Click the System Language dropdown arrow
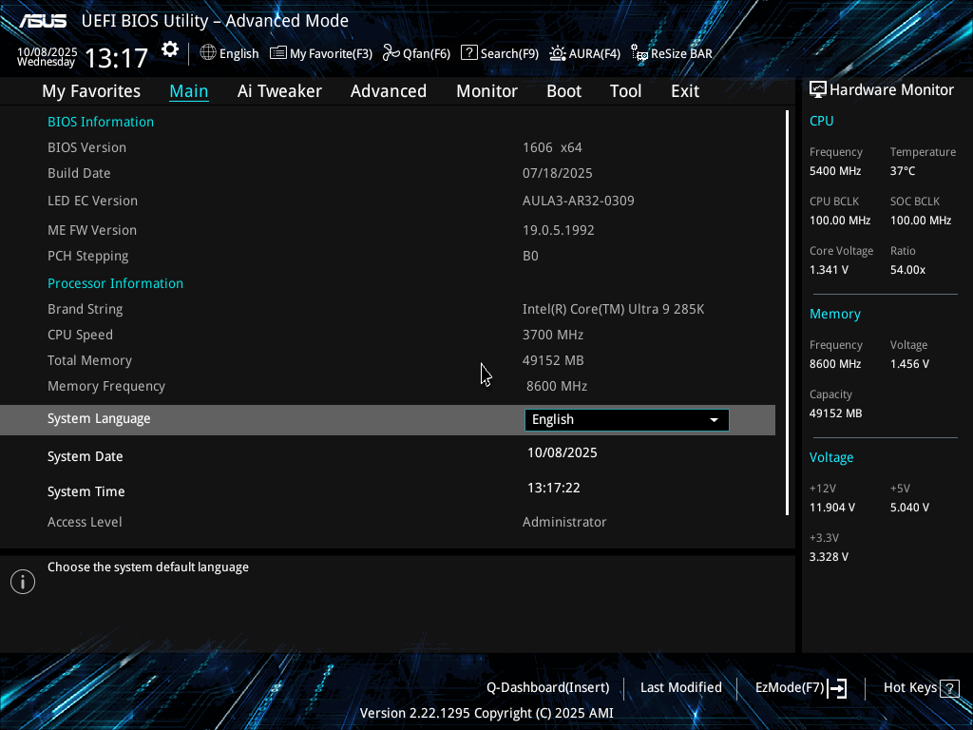This screenshot has height=730, width=973. pyautogui.click(x=715, y=420)
